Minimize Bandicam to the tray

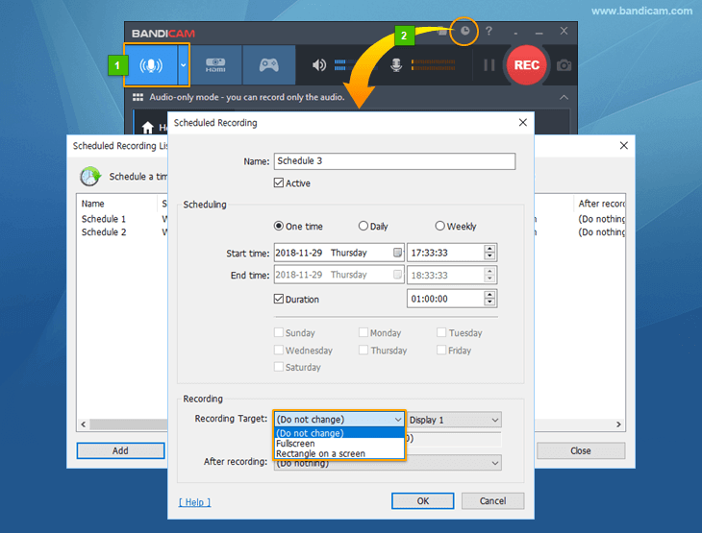515,33
